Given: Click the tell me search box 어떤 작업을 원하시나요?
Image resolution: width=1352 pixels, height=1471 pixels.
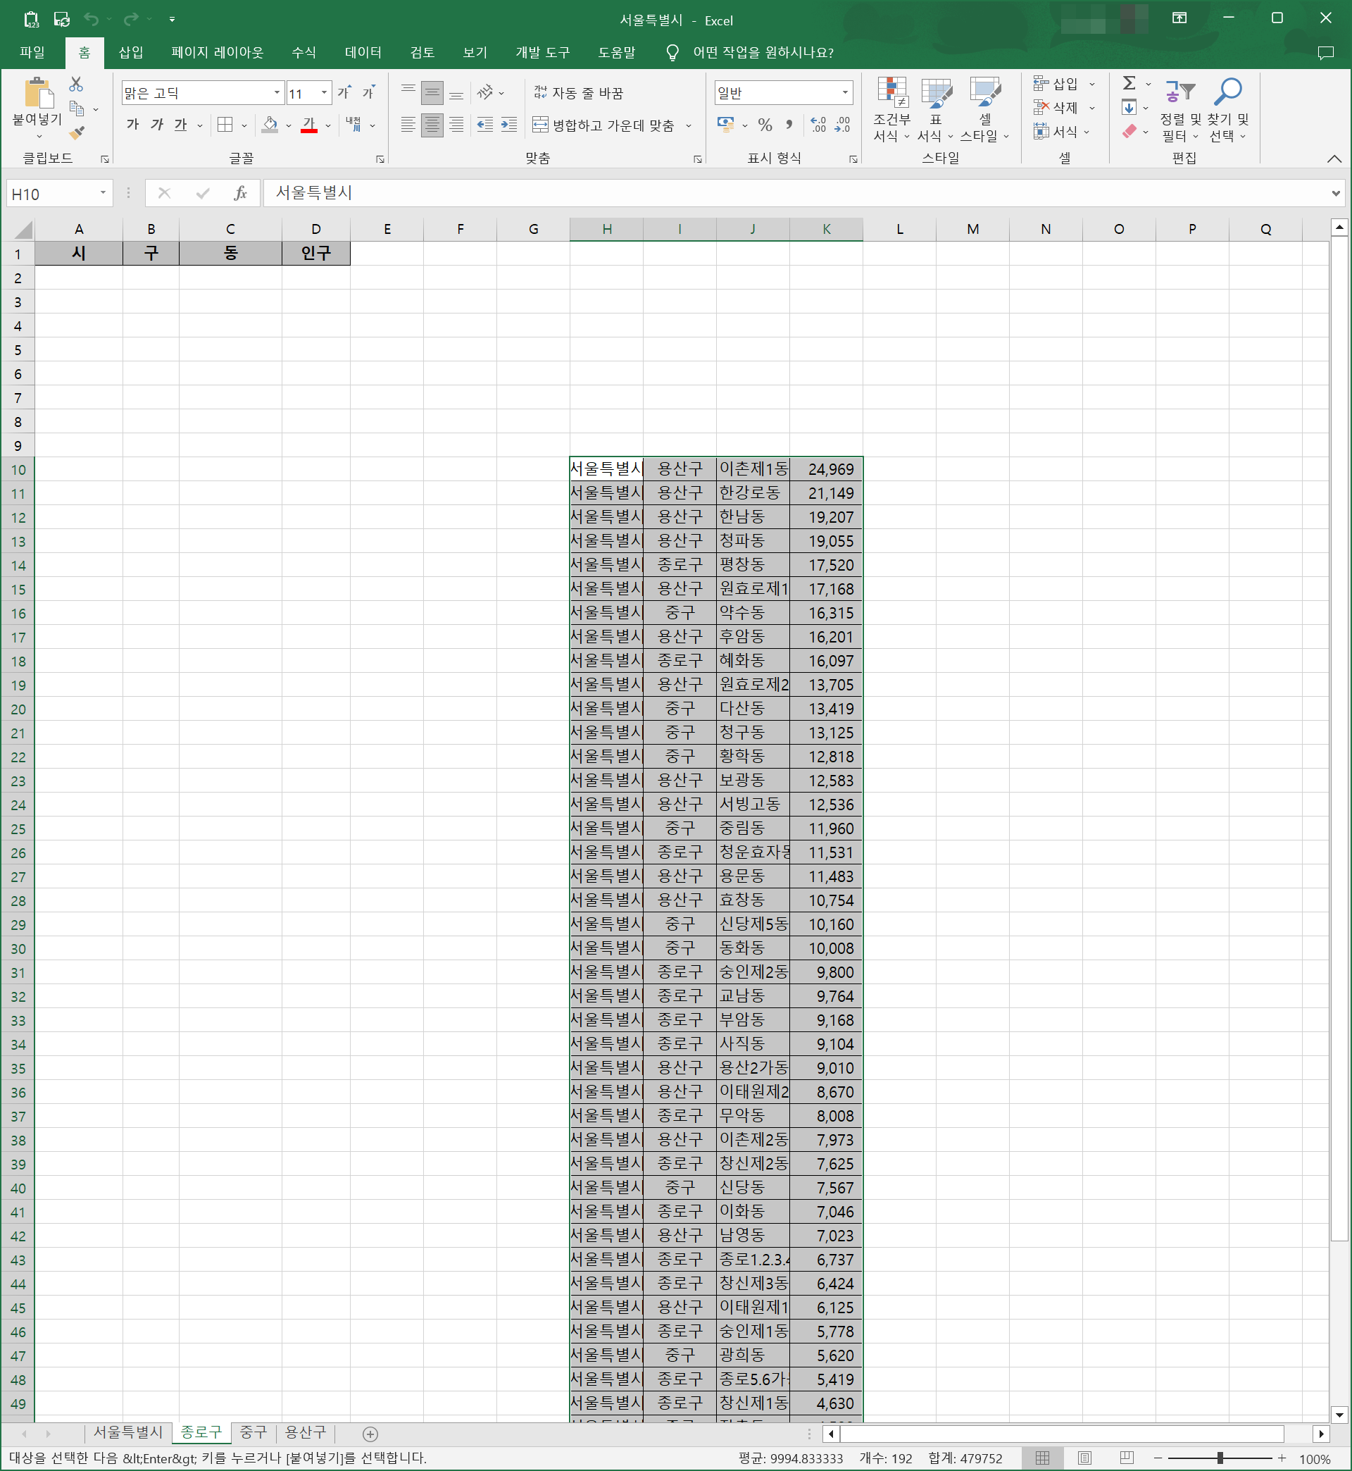Looking at the screenshot, I should [x=763, y=52].
